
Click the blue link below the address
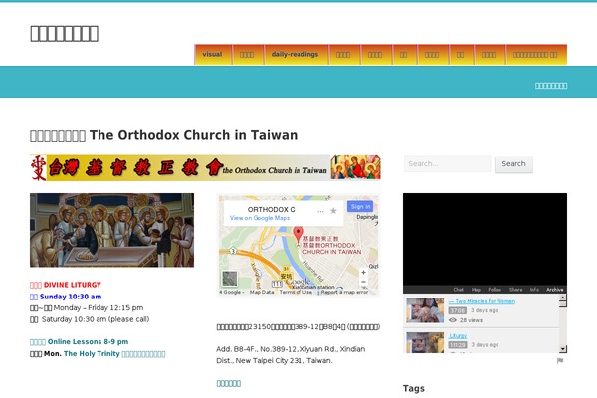pos(229,383)
